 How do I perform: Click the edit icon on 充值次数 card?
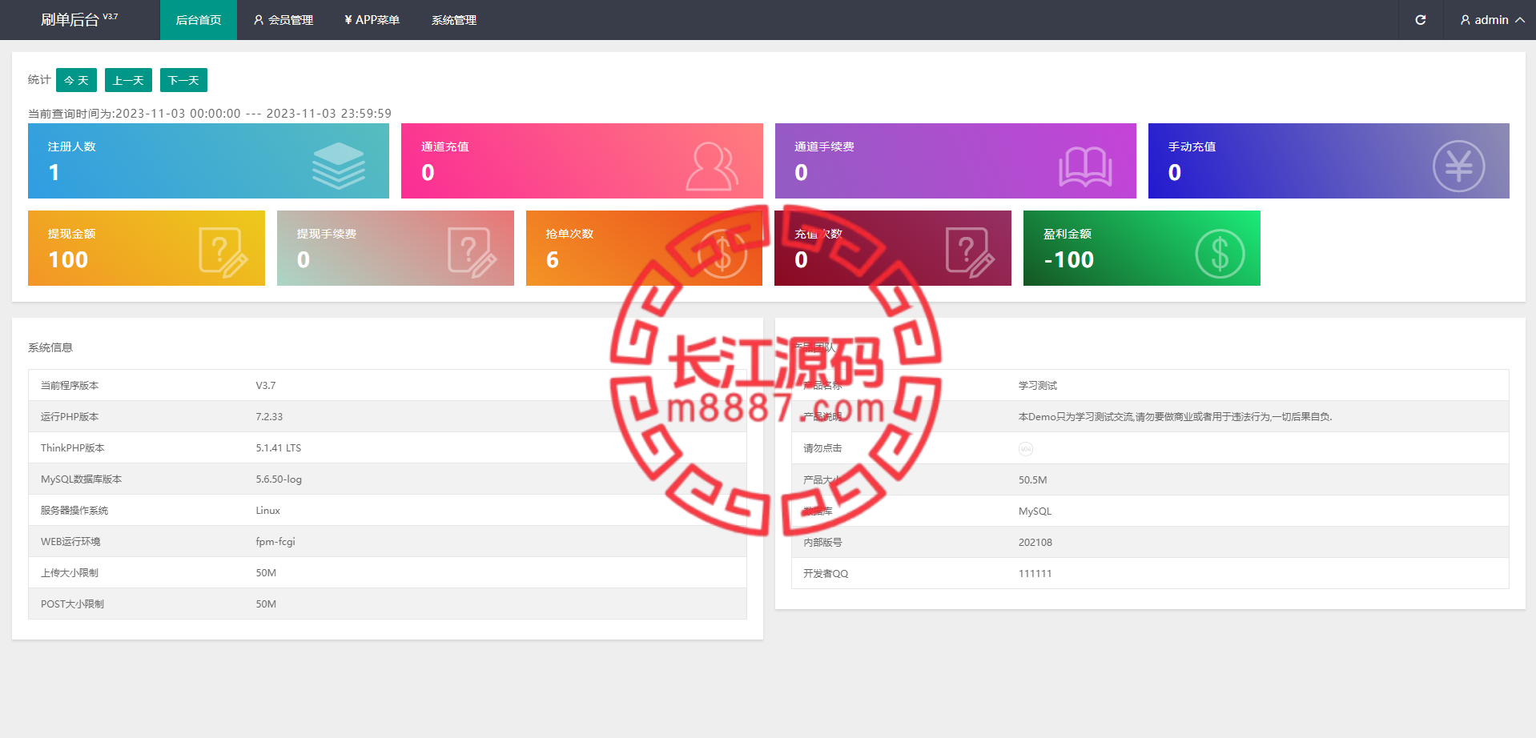970,252
